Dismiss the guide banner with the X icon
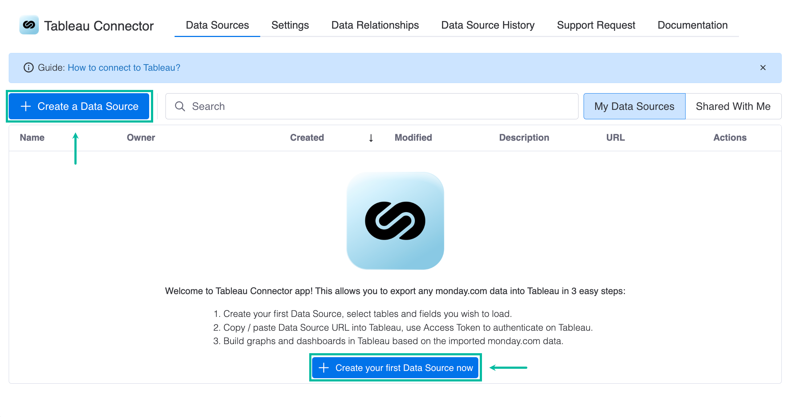Screen dimensions: 789x417 click(763, 68)
